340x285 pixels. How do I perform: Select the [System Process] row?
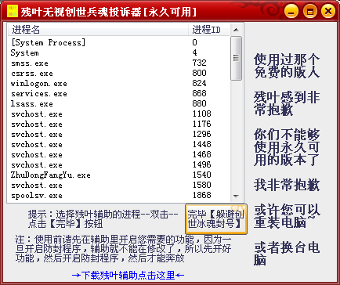(x=119, y=42)
